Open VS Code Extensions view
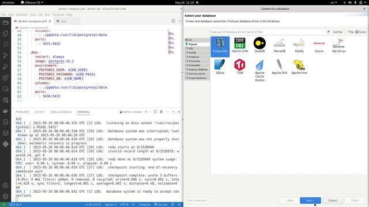Image resolution: width=369 pixels, height=207 pixels. pos(5,78)
